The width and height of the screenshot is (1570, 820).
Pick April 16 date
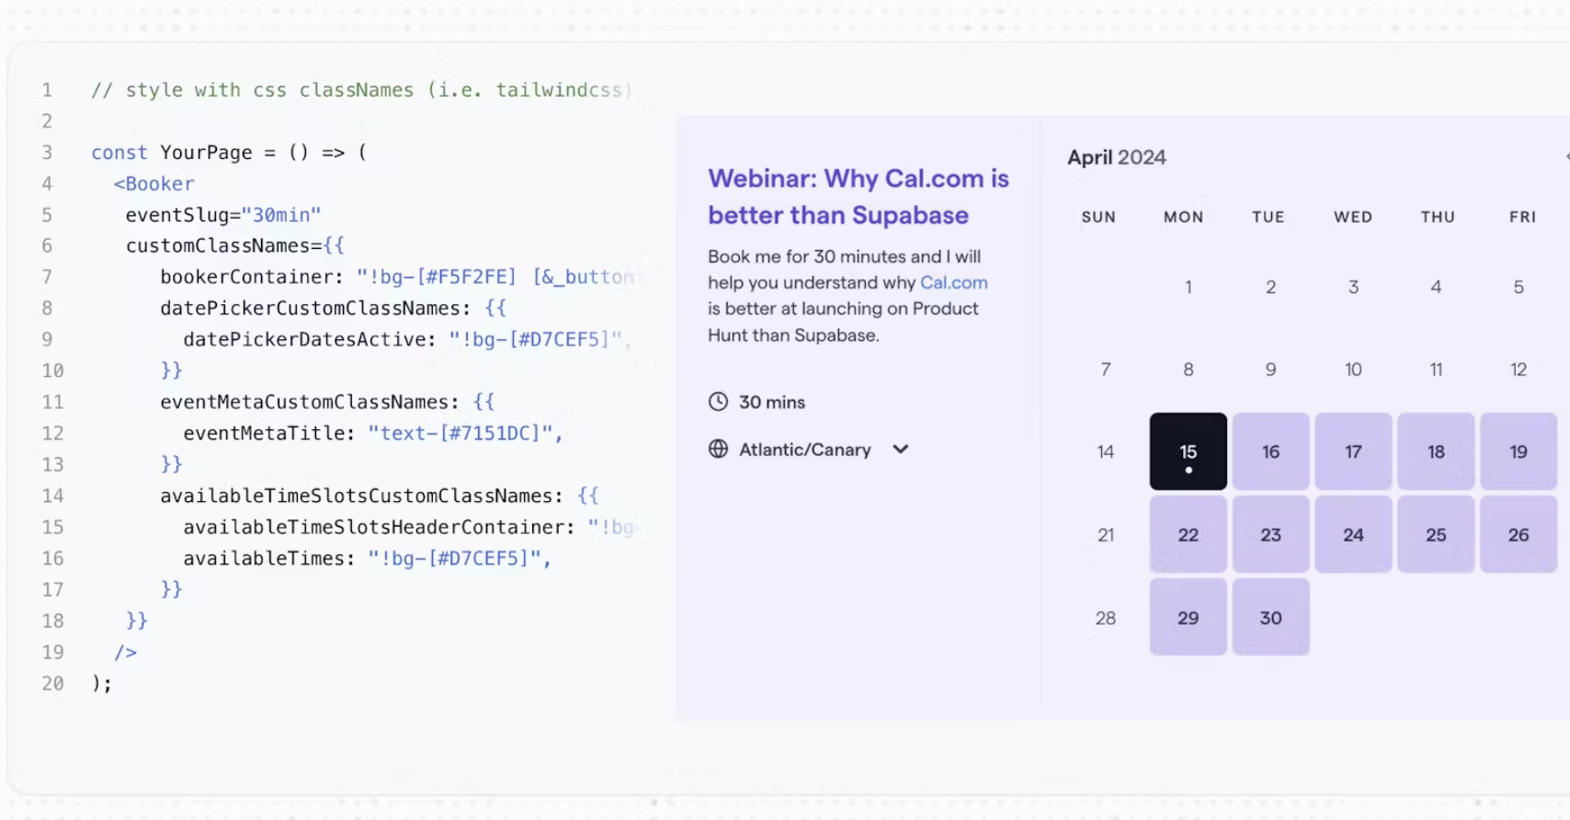pyautogui.click(x=1270, y=451)
